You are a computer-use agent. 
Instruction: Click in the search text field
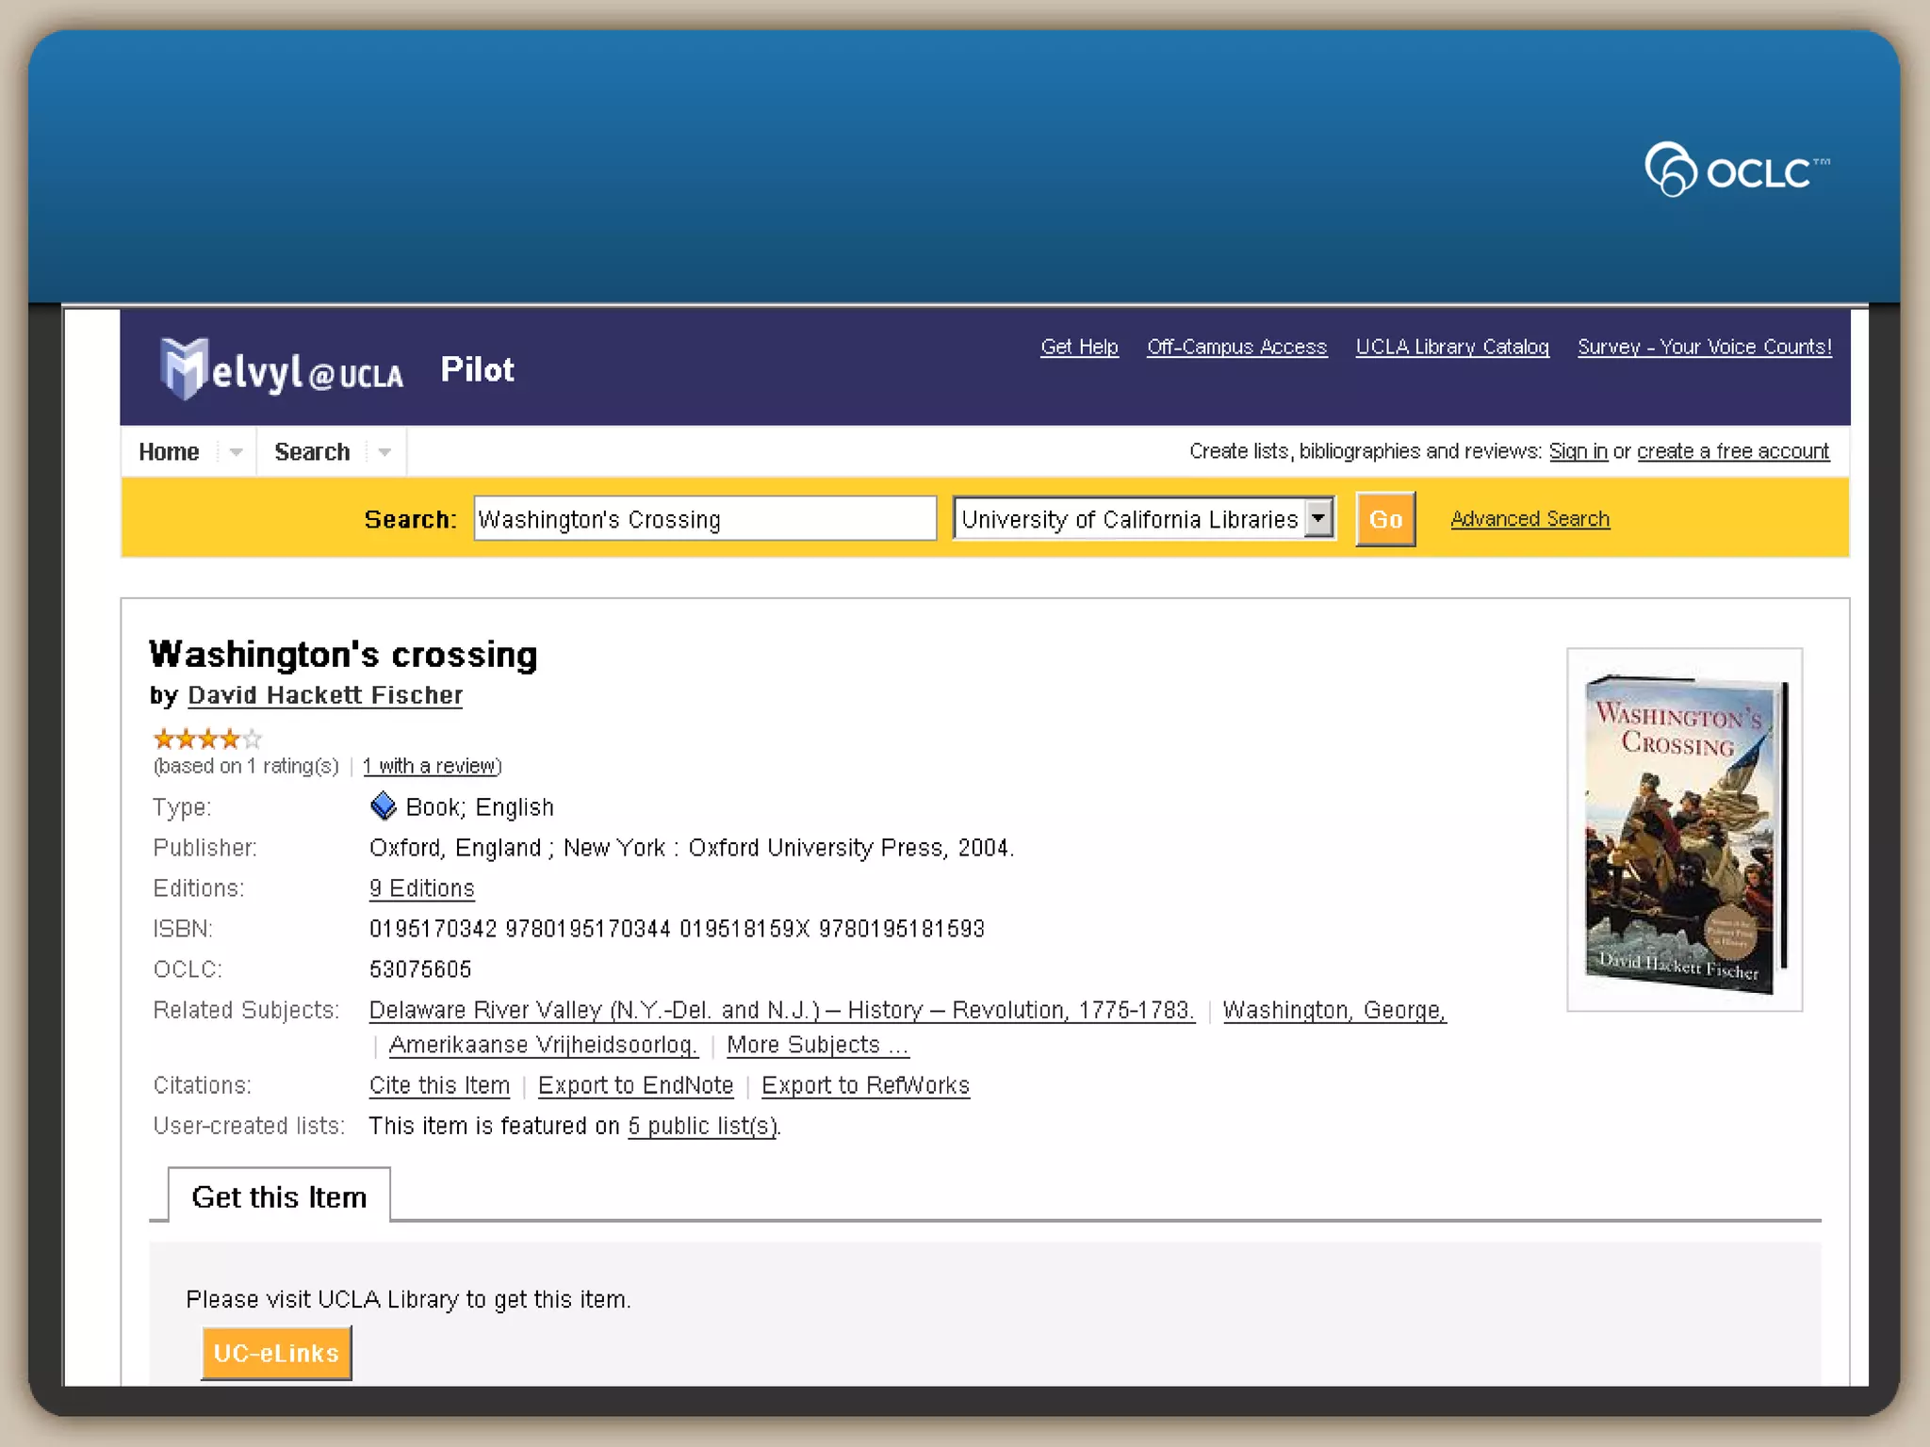704,519
